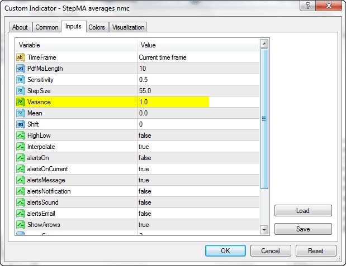Click the Cancel button
The width and height of the screenshot is (346, 266).
271,250
